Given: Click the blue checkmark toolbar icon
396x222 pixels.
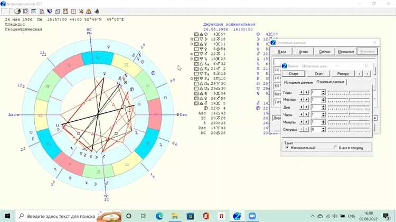Looking at the screenshot, I should (x=50, y=12).
